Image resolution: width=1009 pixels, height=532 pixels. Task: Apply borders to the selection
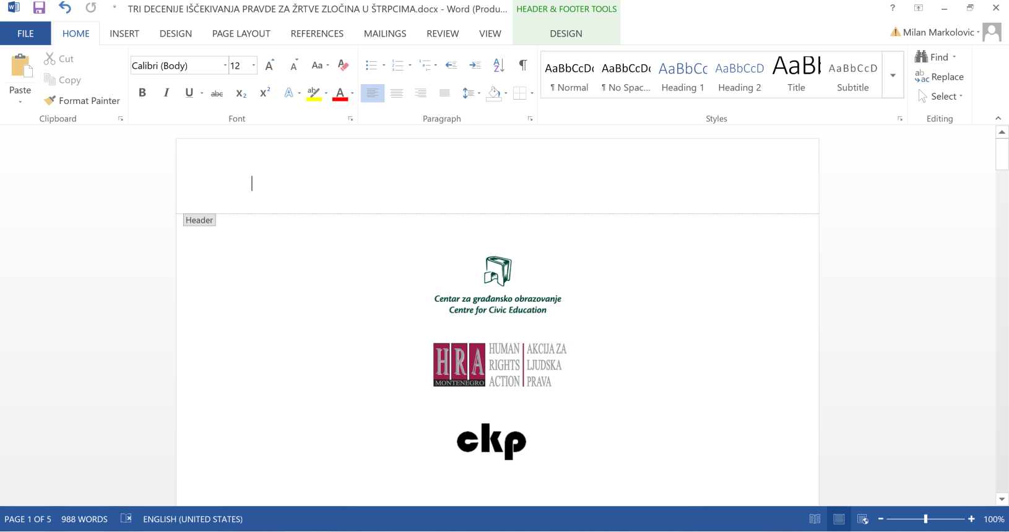click(519, 93)
